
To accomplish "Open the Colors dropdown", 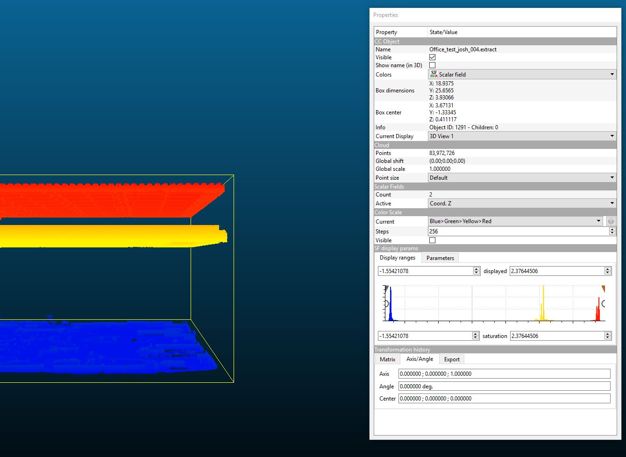I will (x=522, y=74).
